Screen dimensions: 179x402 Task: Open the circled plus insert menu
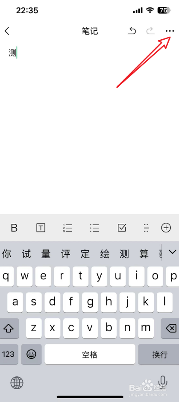pyautogui.click(x=166, y=228)
